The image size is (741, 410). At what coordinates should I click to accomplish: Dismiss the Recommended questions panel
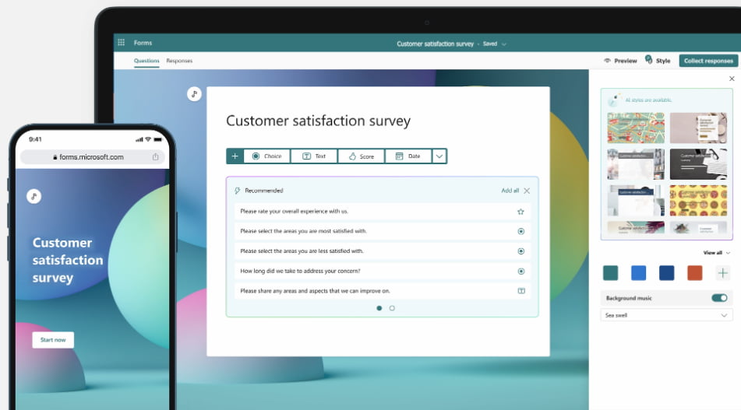[x=527, y=191]
